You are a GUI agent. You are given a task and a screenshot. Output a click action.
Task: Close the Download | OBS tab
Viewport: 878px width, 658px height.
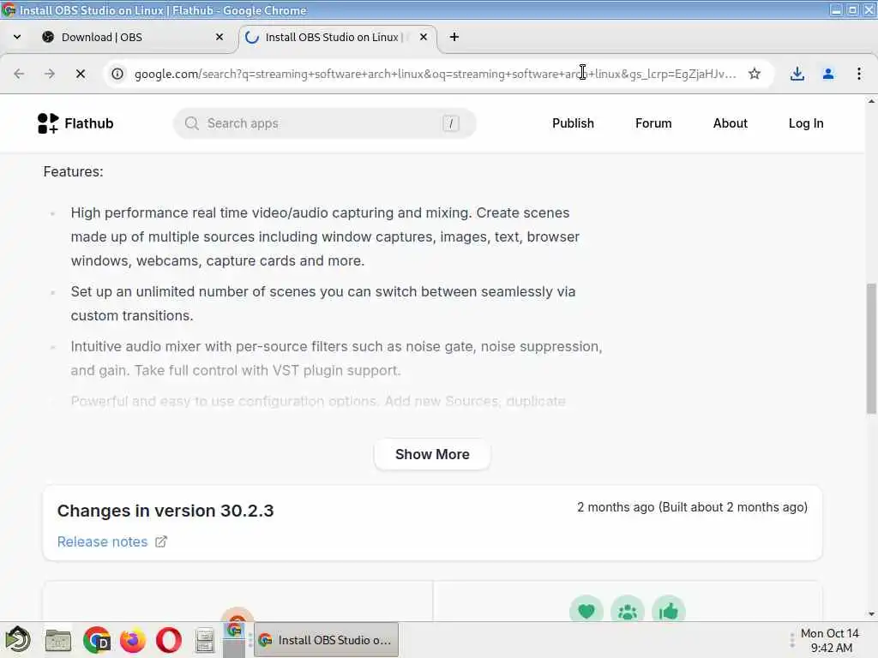click(219, 37)
